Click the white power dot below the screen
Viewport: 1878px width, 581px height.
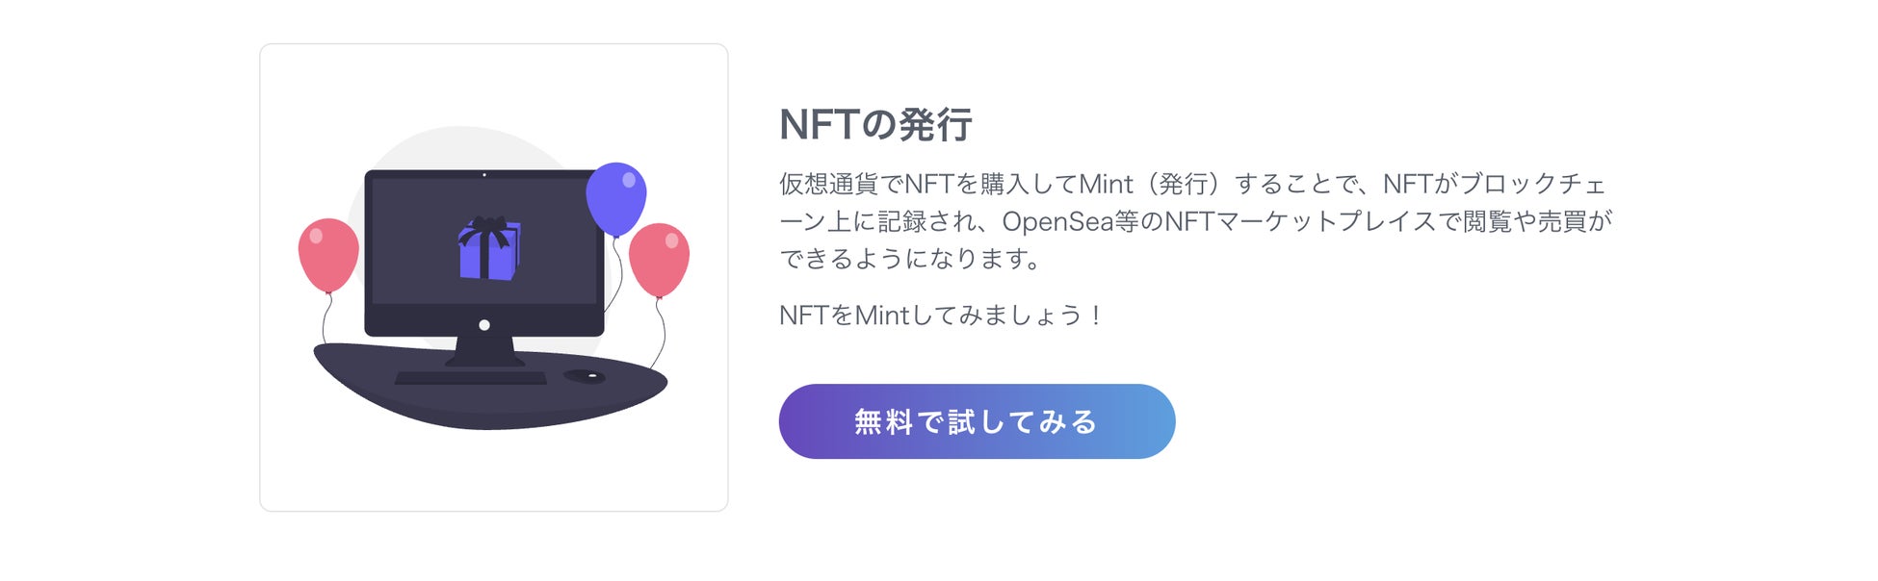[484, 325]
